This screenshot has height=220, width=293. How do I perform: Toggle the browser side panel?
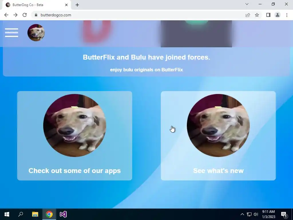click(x=268, y=15)
